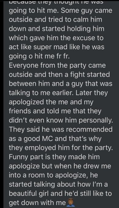Click the line 'started talking about how I'm a'

(58, 184)
